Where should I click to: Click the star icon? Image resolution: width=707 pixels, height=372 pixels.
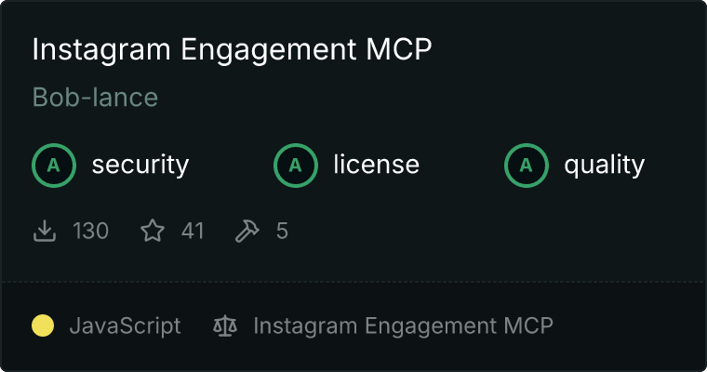coord(153,231)
